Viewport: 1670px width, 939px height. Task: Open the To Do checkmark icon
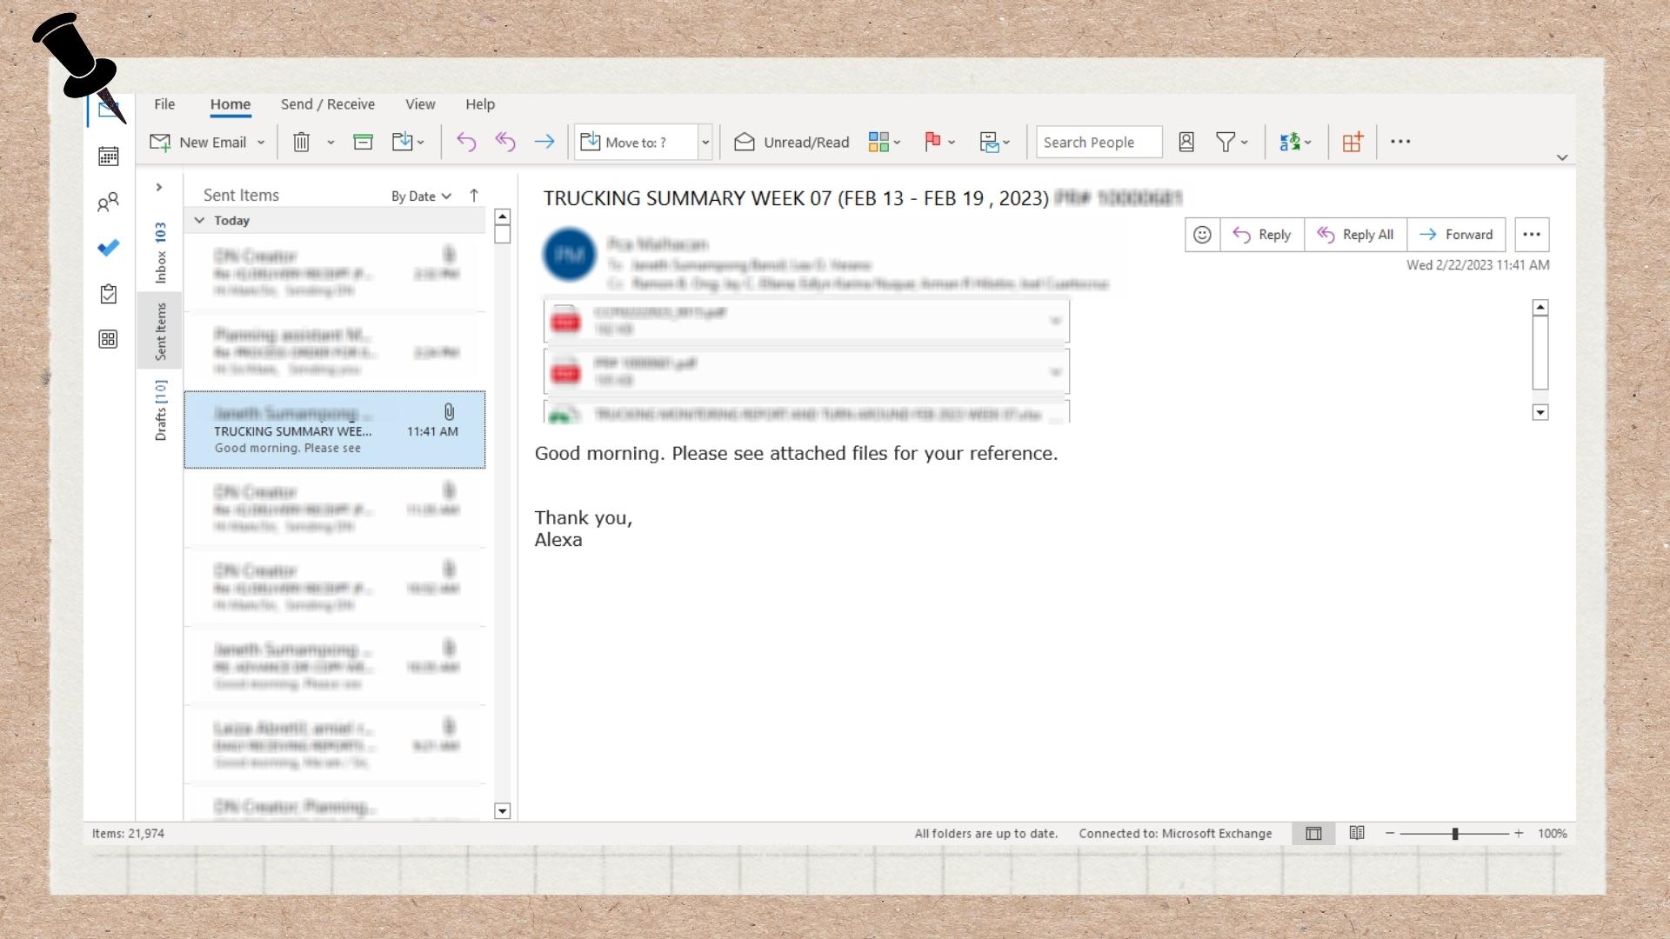pos(109,249)
